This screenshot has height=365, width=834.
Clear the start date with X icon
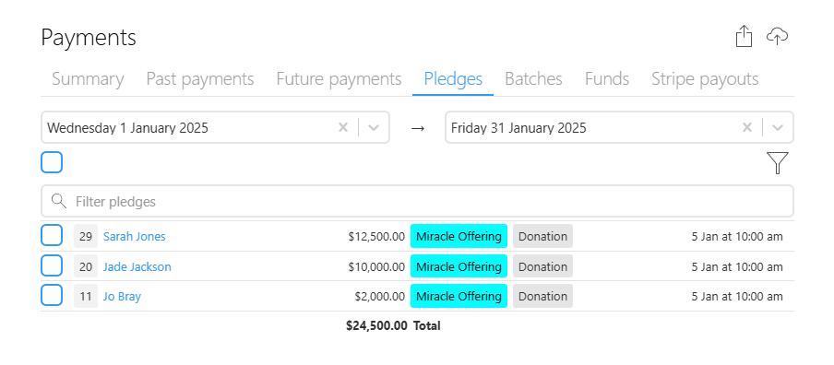click(343, 127)
